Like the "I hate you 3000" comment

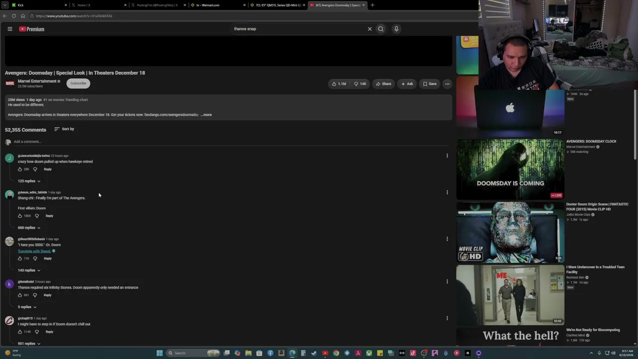(20, 259)
